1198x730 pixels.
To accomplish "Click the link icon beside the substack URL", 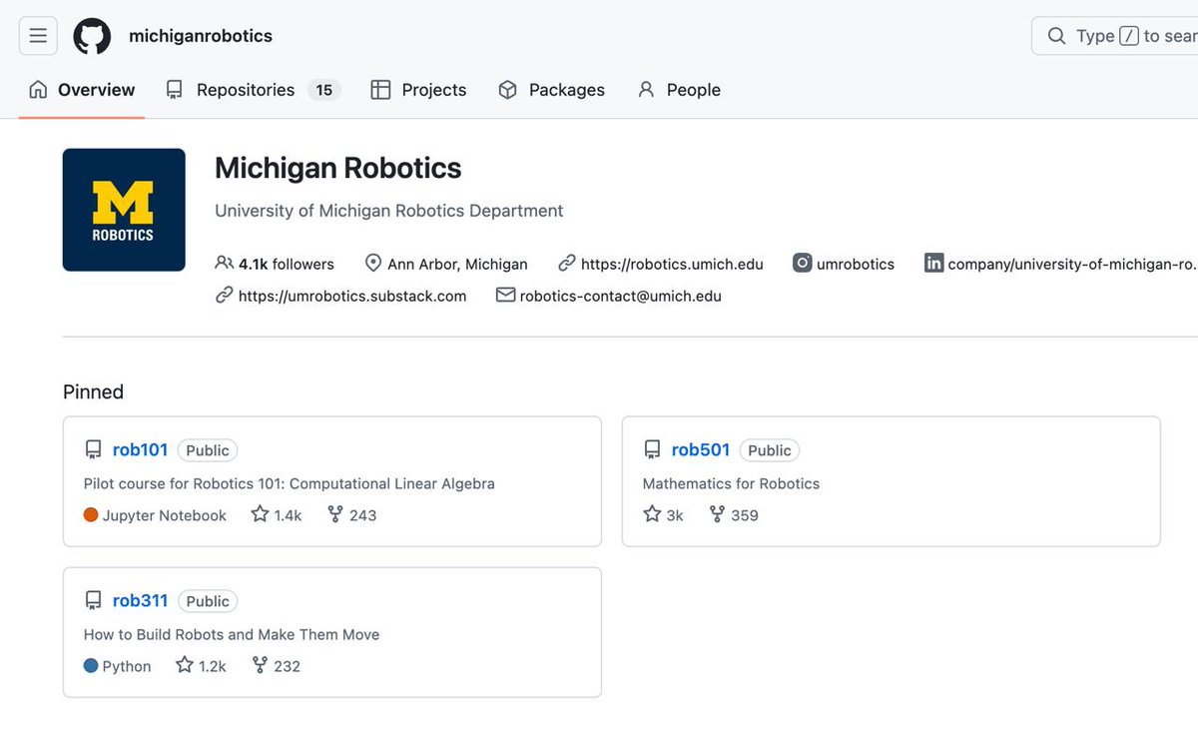I will tap(225, 296).
